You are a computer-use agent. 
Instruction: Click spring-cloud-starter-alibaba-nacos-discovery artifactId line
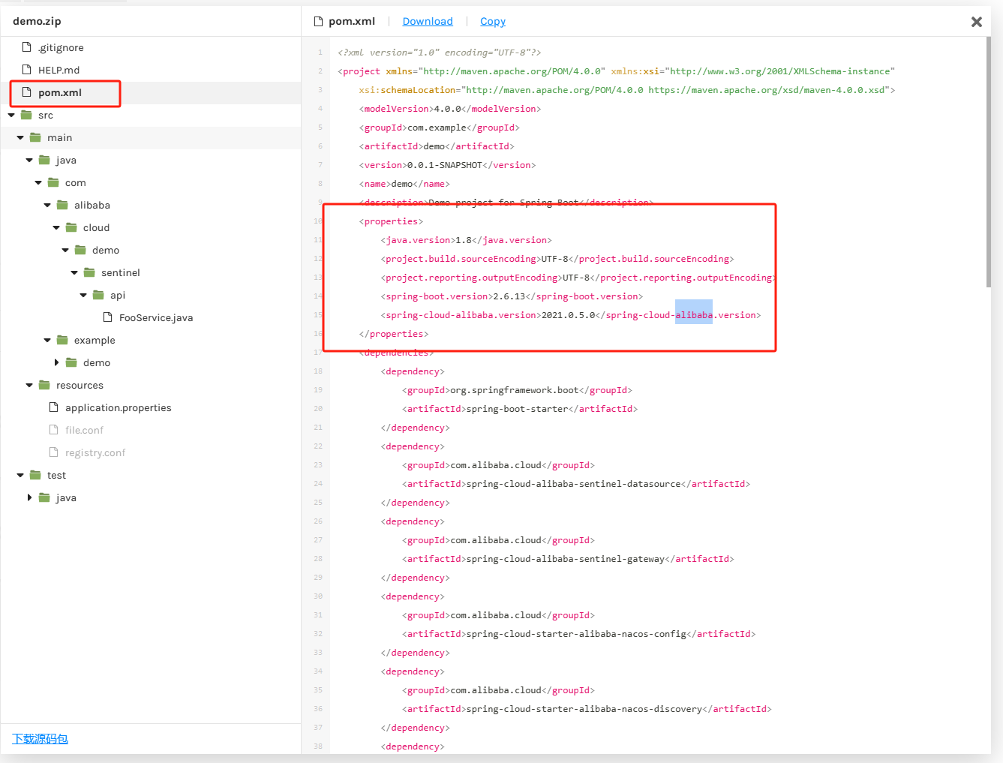587,709
